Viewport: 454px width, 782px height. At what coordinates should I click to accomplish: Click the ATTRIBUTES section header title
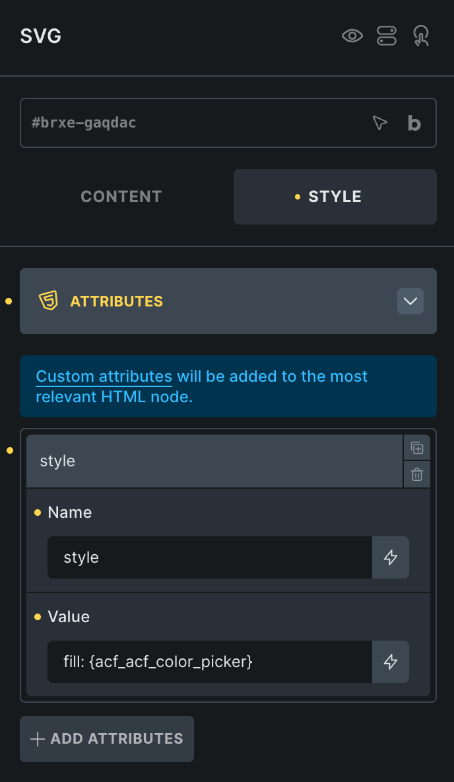pos(117,301)
